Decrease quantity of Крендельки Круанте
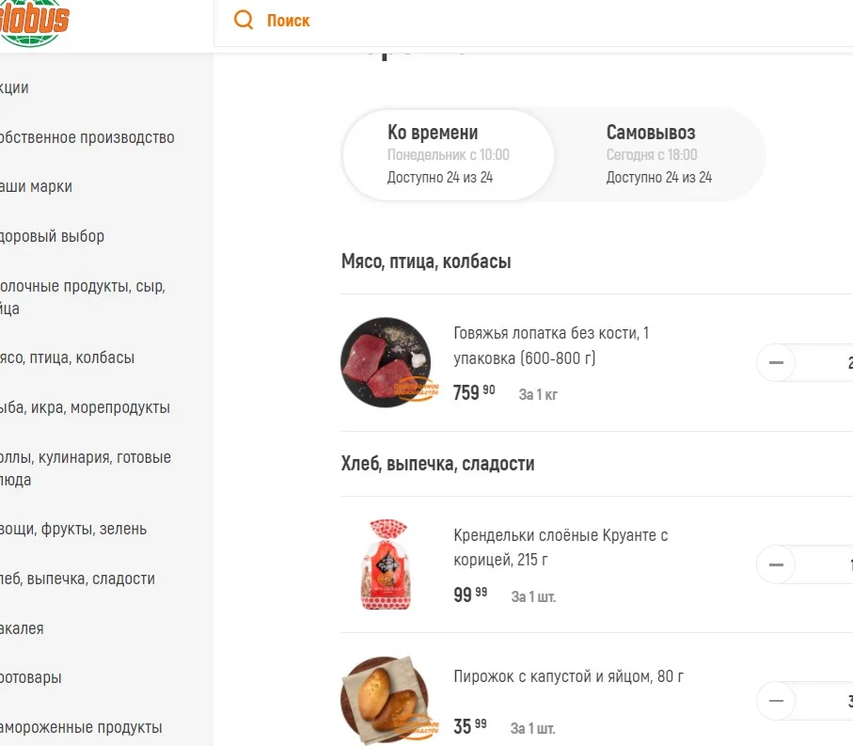This screenshot has width=853, height=746. click(776, 564)
